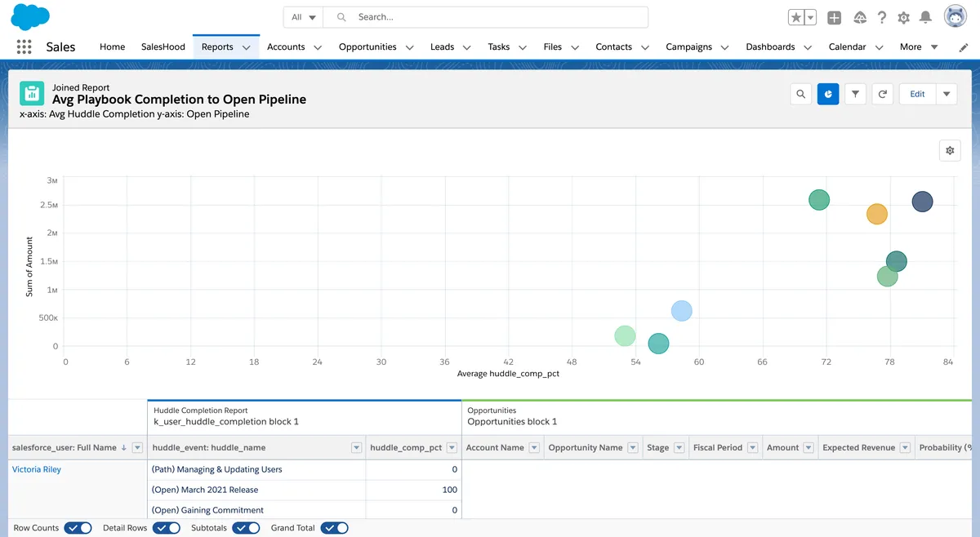Toggle the Row Counts switch

click(78, 528)
